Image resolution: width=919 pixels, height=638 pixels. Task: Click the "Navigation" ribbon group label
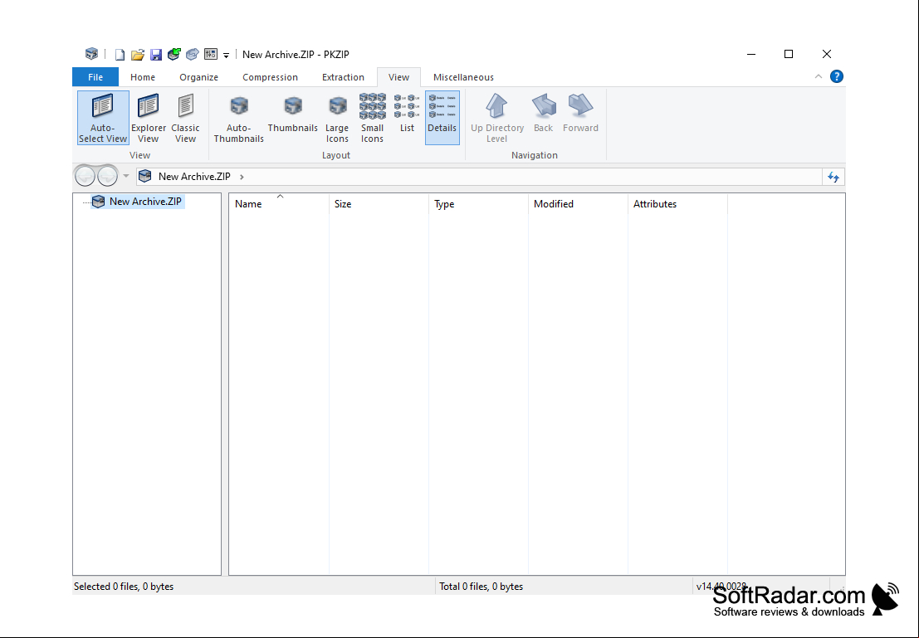[x=535, y=155]
